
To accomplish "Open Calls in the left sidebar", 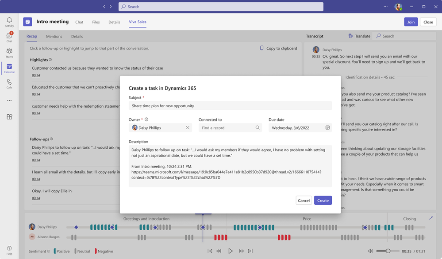I will 9,83.
